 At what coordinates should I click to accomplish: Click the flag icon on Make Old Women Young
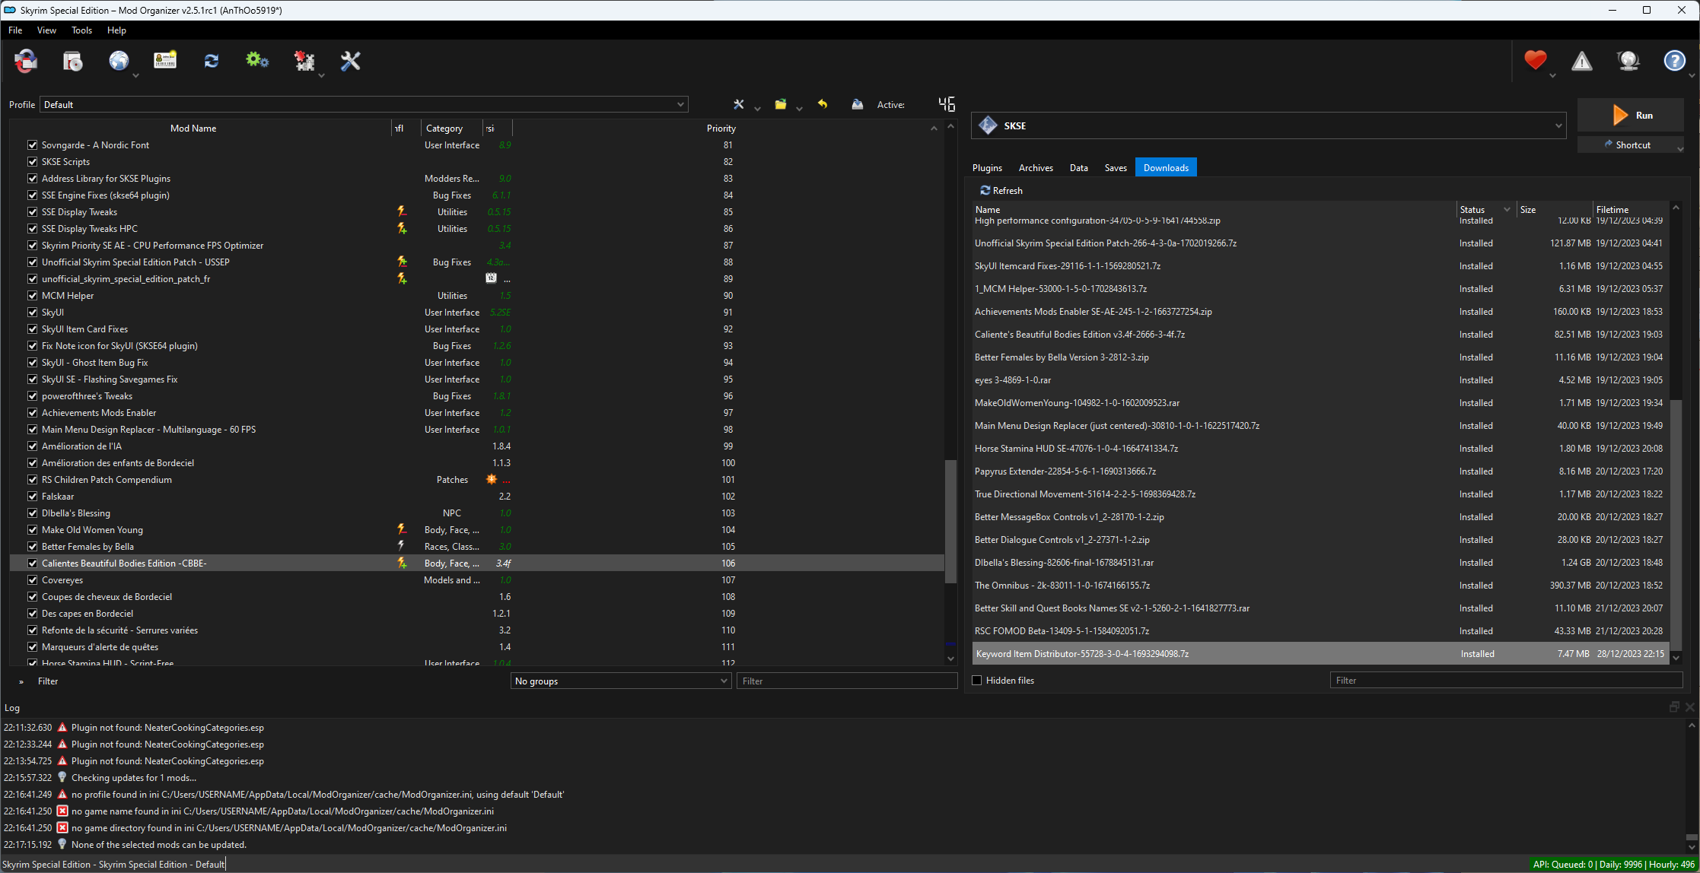pos(402,529)
